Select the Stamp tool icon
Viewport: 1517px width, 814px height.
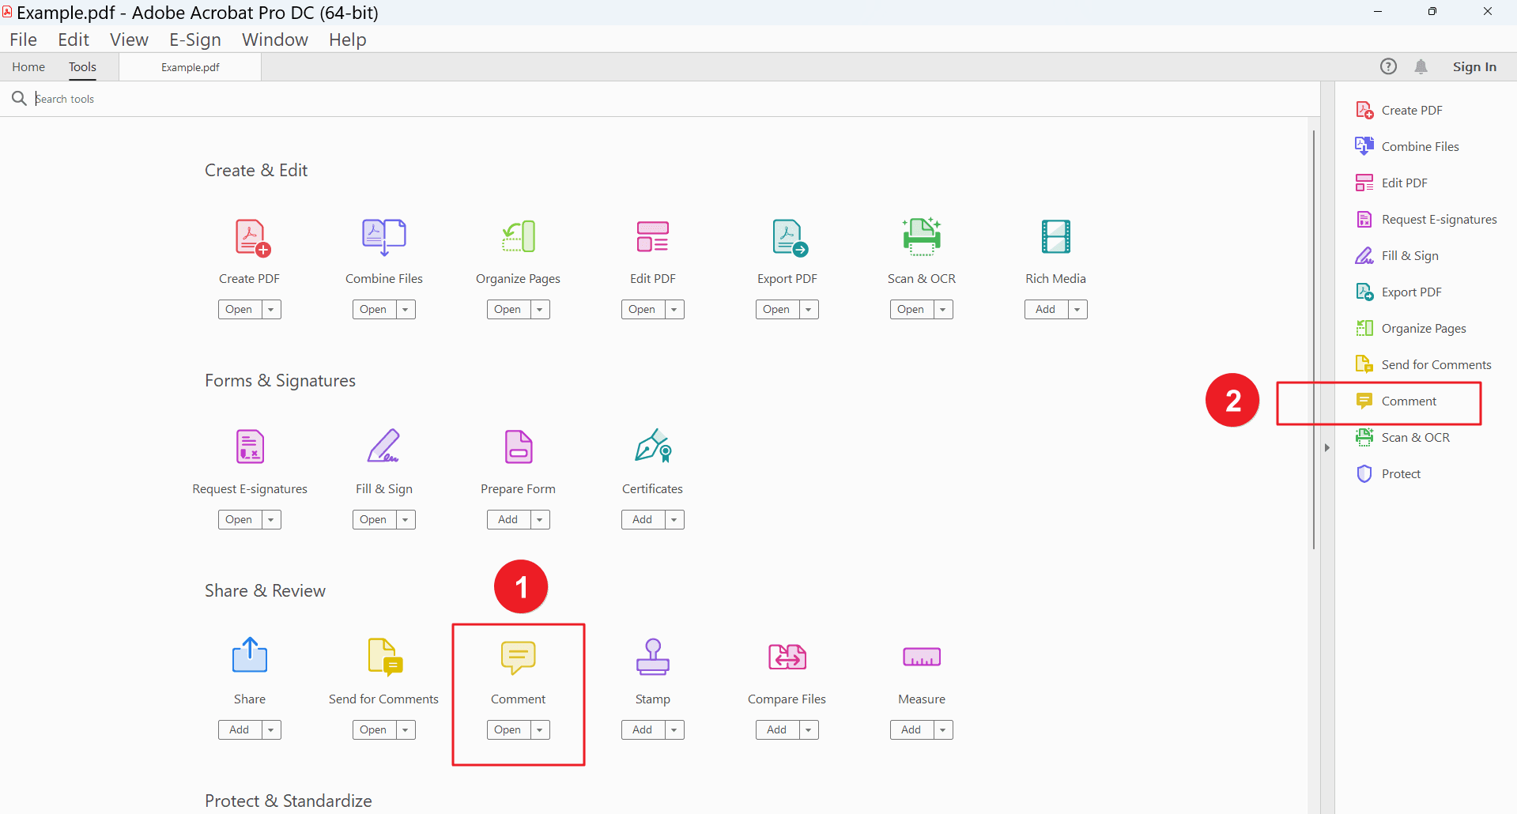pyautogui.click(x=653, y=657)
